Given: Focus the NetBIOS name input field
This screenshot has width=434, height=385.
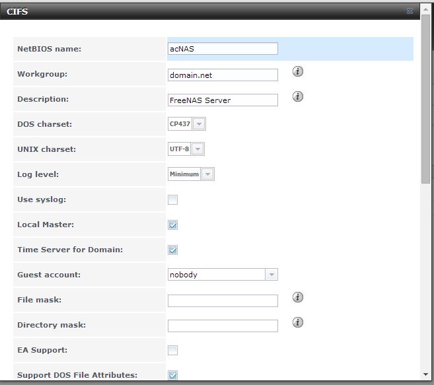Looking at the screenshot, I should 223,49.
